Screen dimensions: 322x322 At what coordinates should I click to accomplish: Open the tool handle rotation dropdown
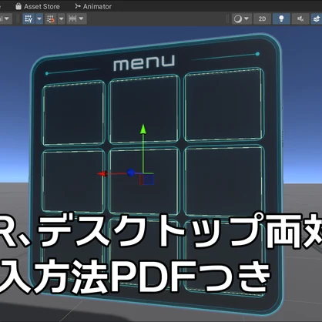coord(5,18)
